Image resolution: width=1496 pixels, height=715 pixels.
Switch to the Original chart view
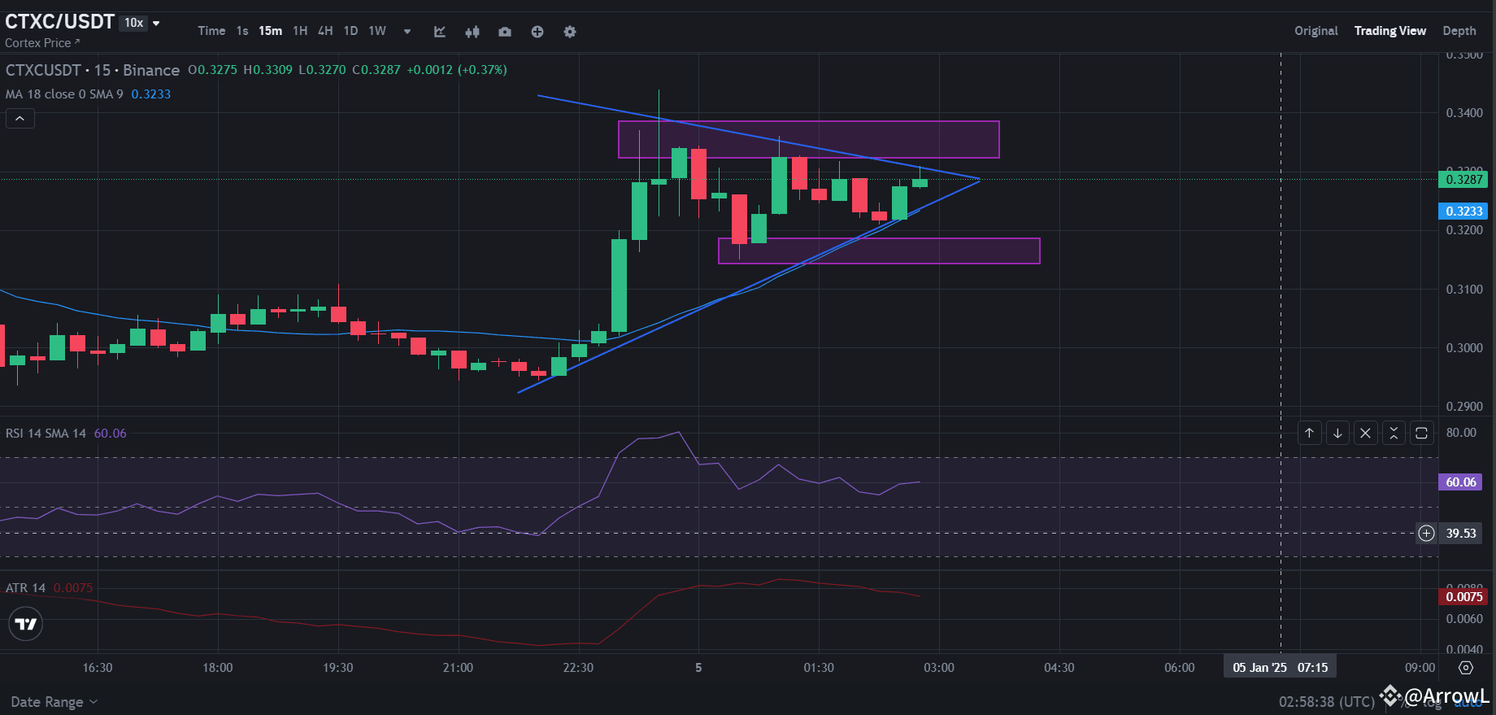[x=1316, y=31]
